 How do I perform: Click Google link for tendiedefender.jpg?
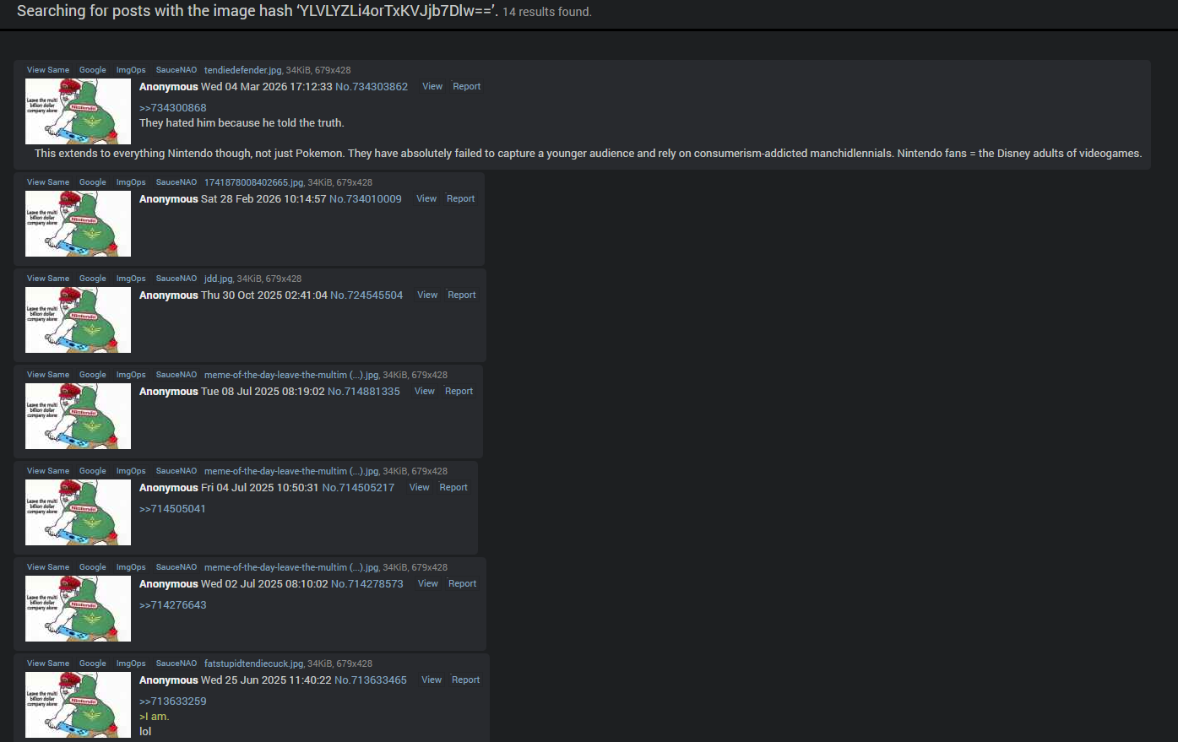[93, 70]
